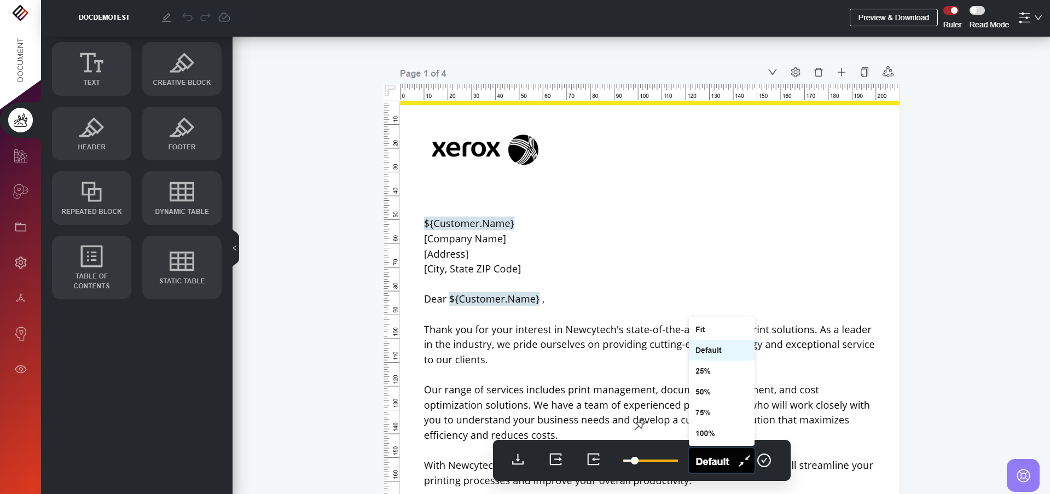
Task: Collapse the page with chevron arrow
Action: click(x=773, y=72)
